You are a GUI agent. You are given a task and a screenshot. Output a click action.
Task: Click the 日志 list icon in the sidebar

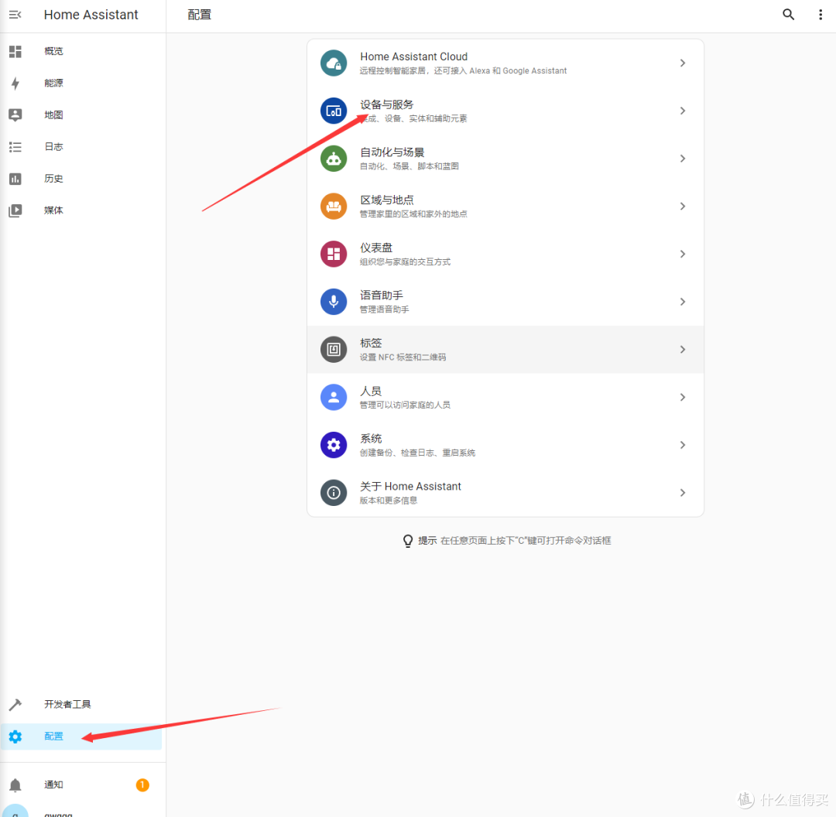15,147
